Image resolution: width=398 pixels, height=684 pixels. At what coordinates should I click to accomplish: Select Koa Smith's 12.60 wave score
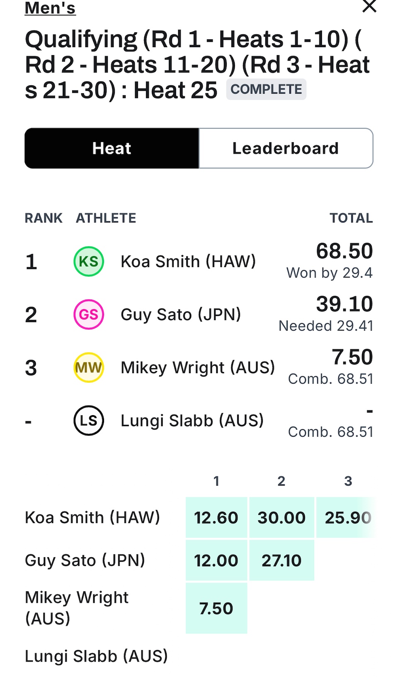coord(216,517)
